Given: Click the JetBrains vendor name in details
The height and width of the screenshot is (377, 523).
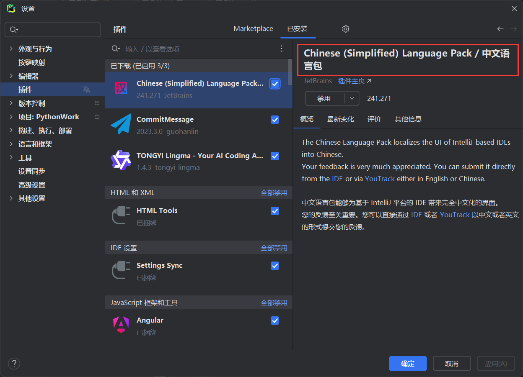Looking at the screenshot, I should (x=318, y=81).
